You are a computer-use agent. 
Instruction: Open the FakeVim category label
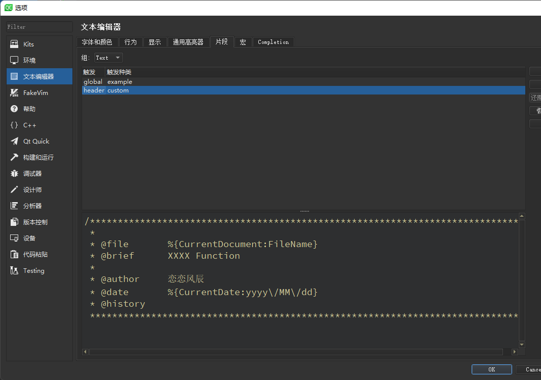[x=35, y=92]
